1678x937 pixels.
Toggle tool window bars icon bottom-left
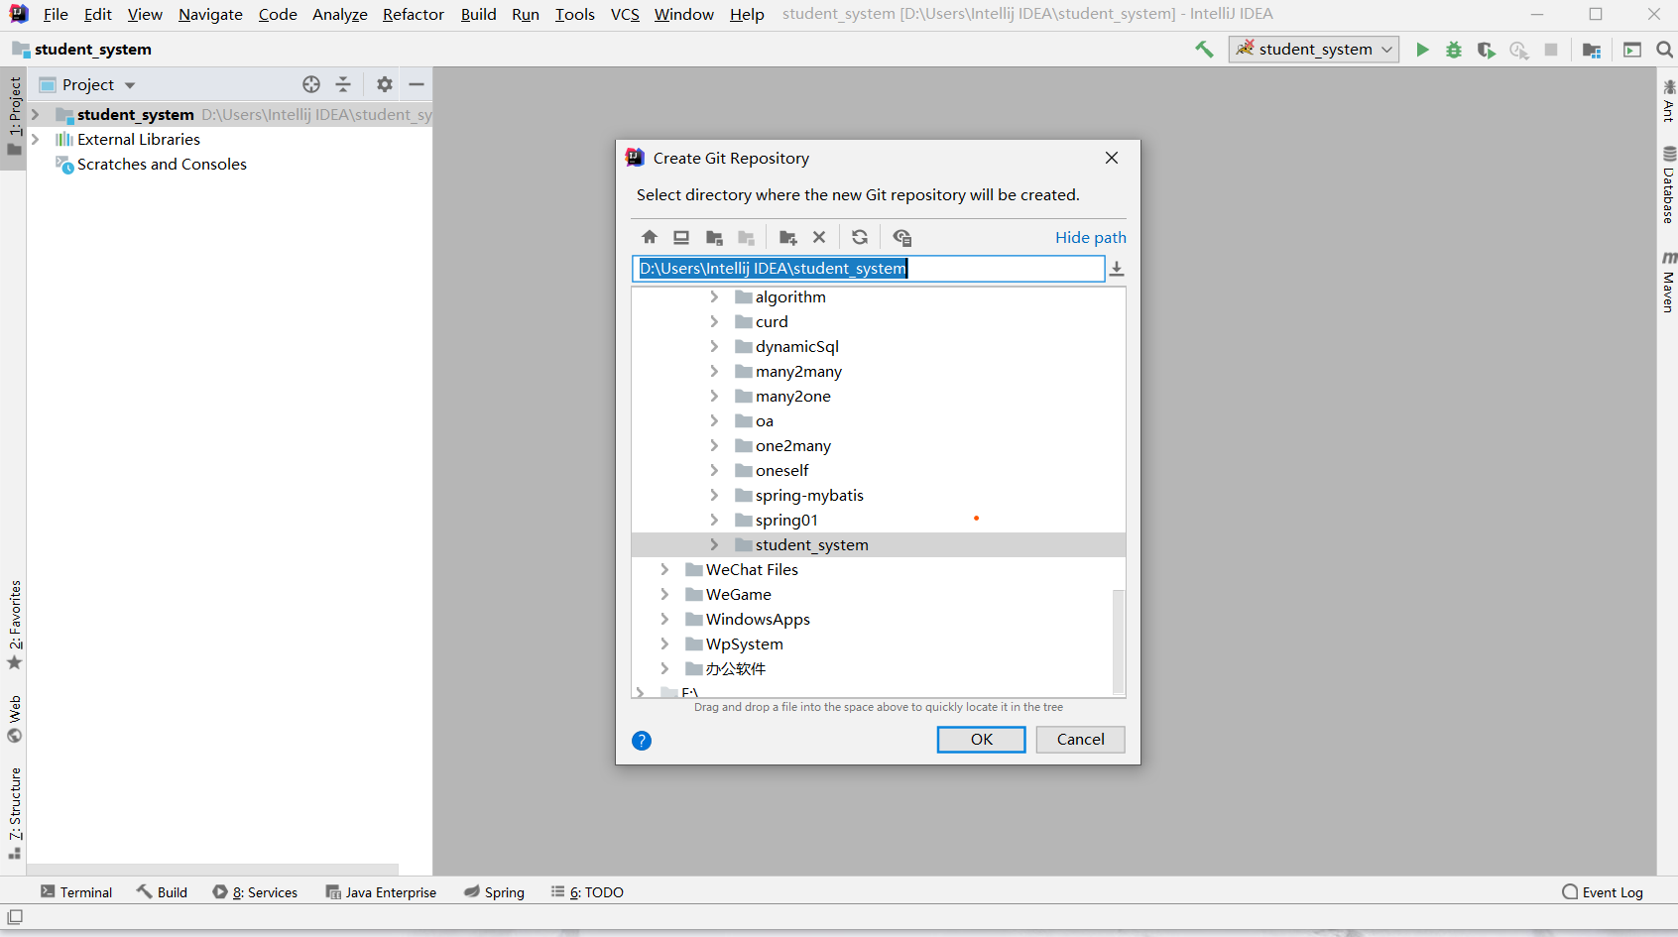[15, 917]
